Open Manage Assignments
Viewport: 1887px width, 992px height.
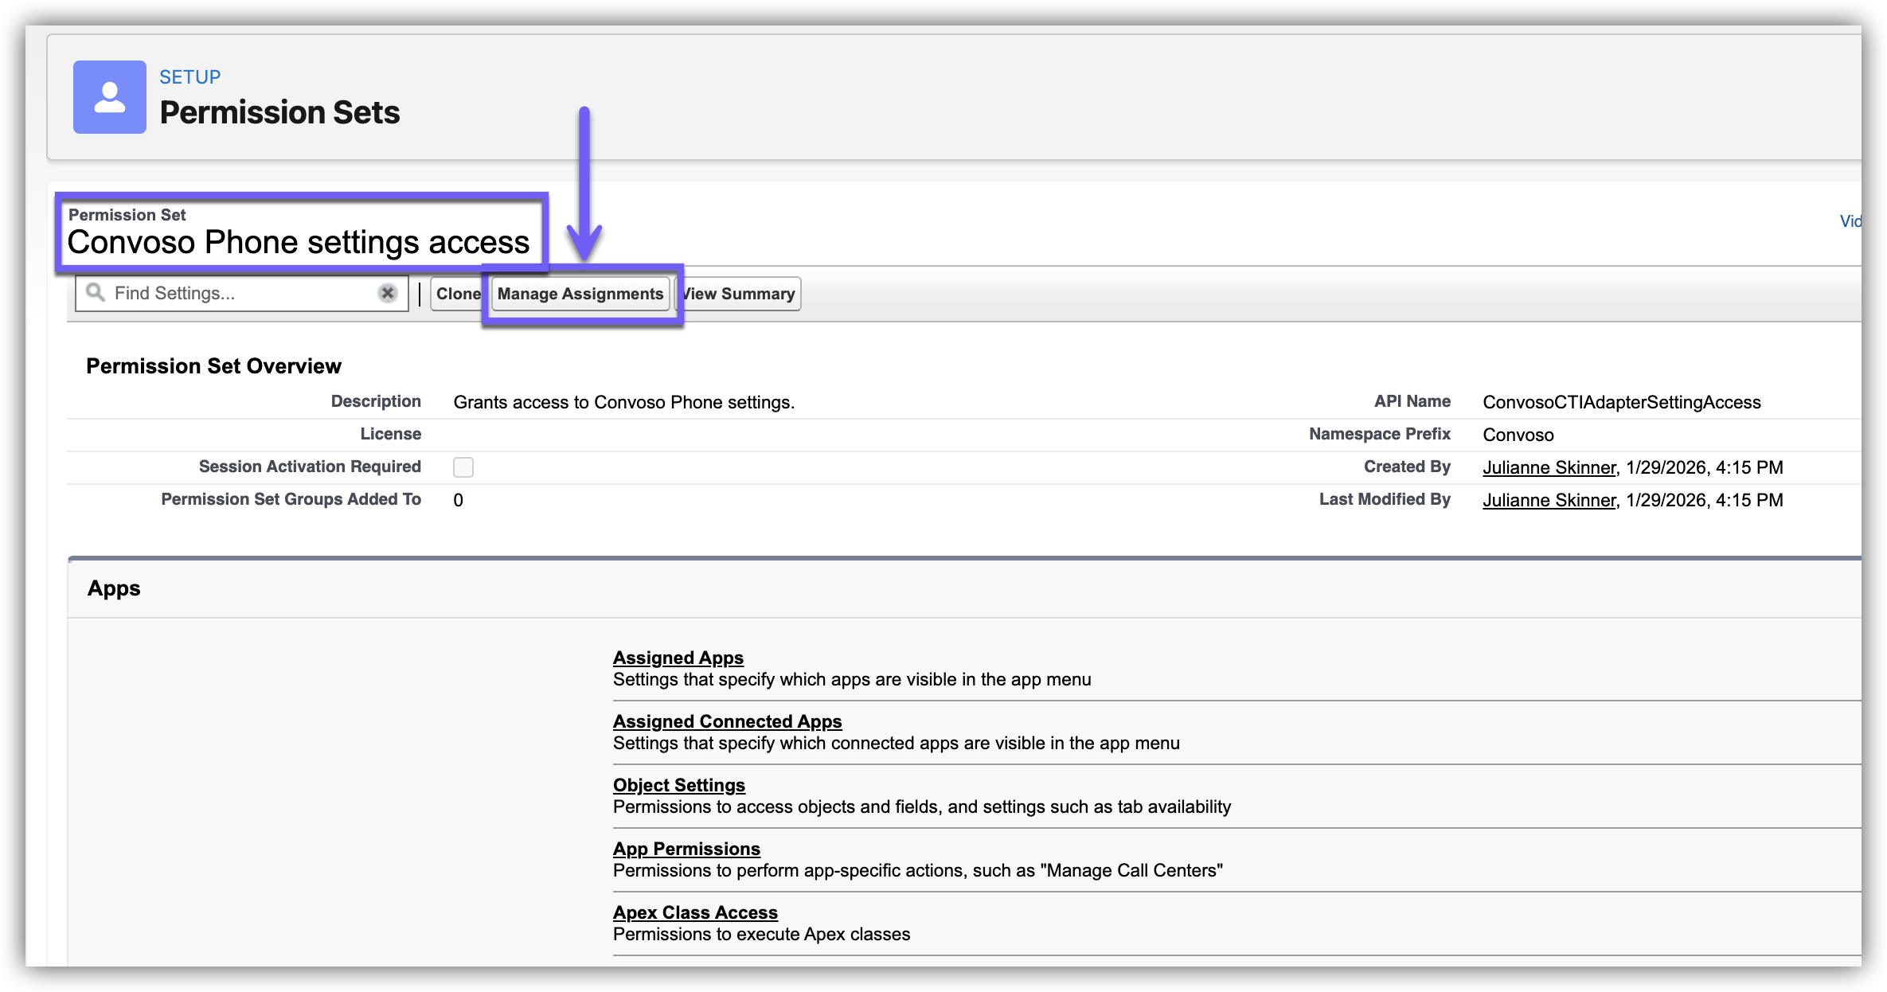click(x=580, y=294)
